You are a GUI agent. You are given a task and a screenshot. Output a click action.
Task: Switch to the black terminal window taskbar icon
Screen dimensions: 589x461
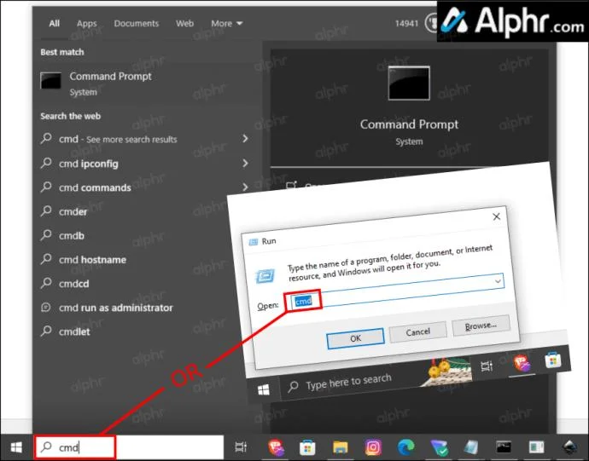tap(504, 447)
